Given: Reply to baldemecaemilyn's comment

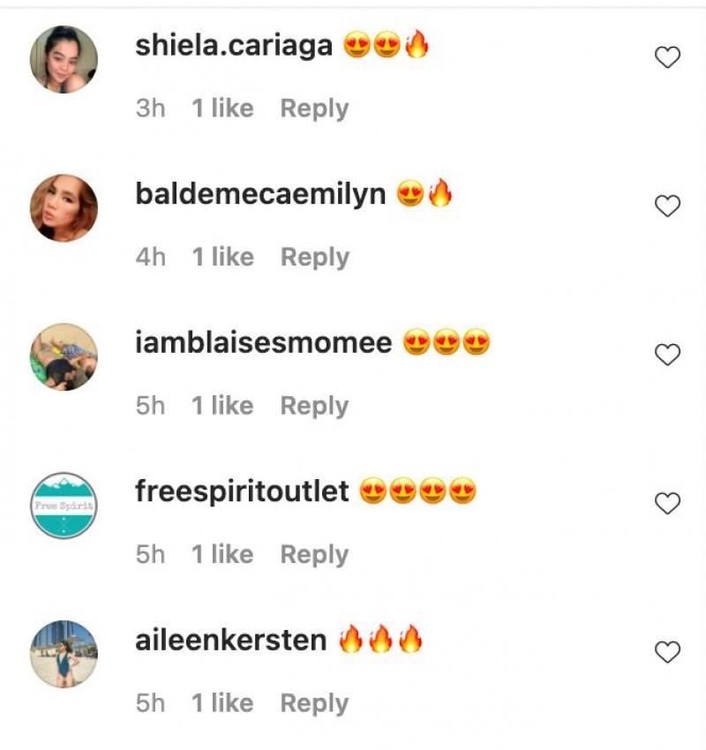Looking at the screenshot, I should (x=314, y=258).
